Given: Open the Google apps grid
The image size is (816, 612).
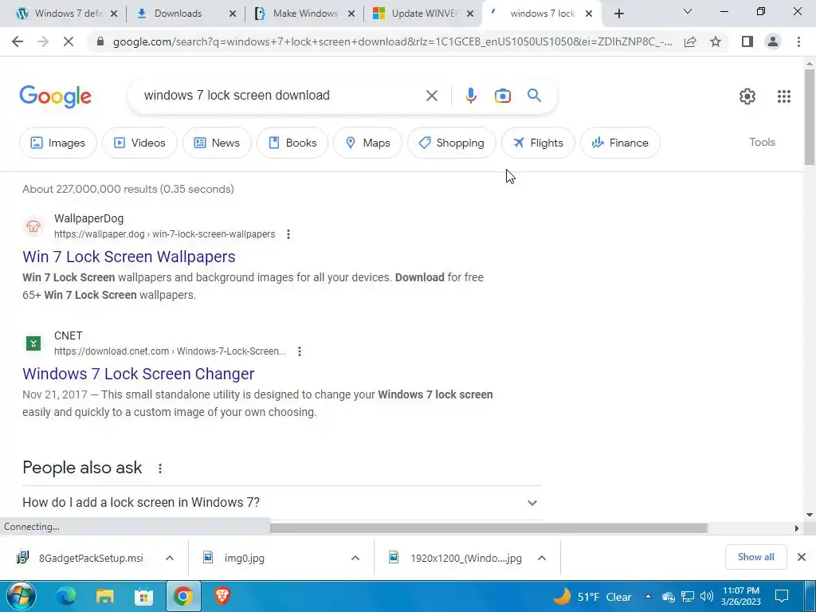Looking at the screenshot, I should [x=784, y=96].
